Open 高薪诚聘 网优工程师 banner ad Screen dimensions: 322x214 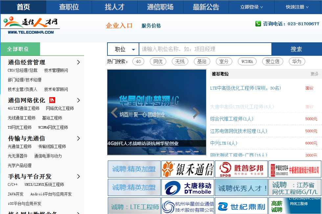coord(295,205)
